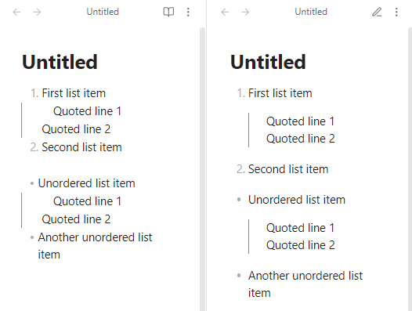Click 'Quoted line 1' under First list item in right preview
The width and height of the screenshot is (412, 311).
300,121
